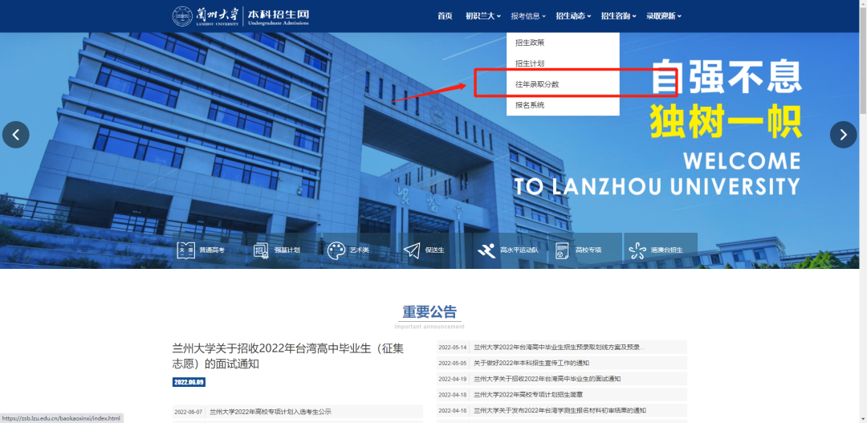
Task: Expand the 招生动态 menu
Action: pyautogui.click(x=573, y=16)
